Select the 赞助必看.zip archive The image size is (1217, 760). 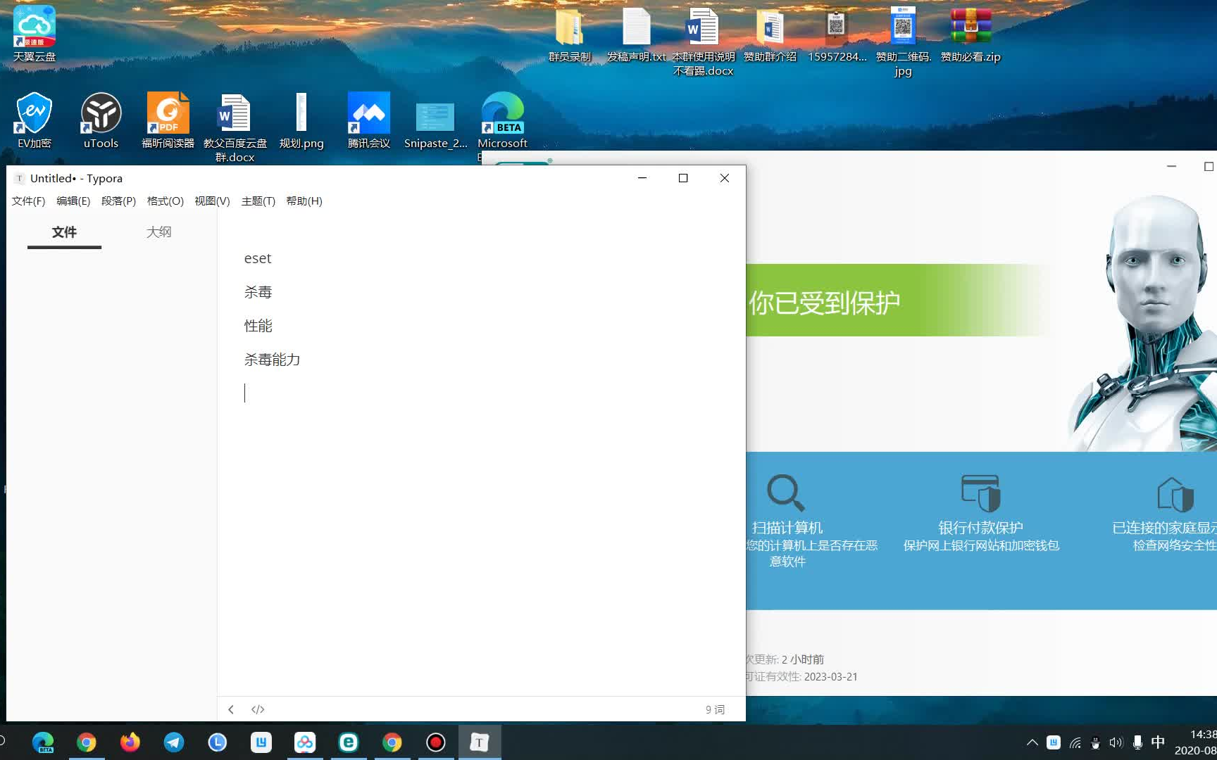(x=971, y=34)
